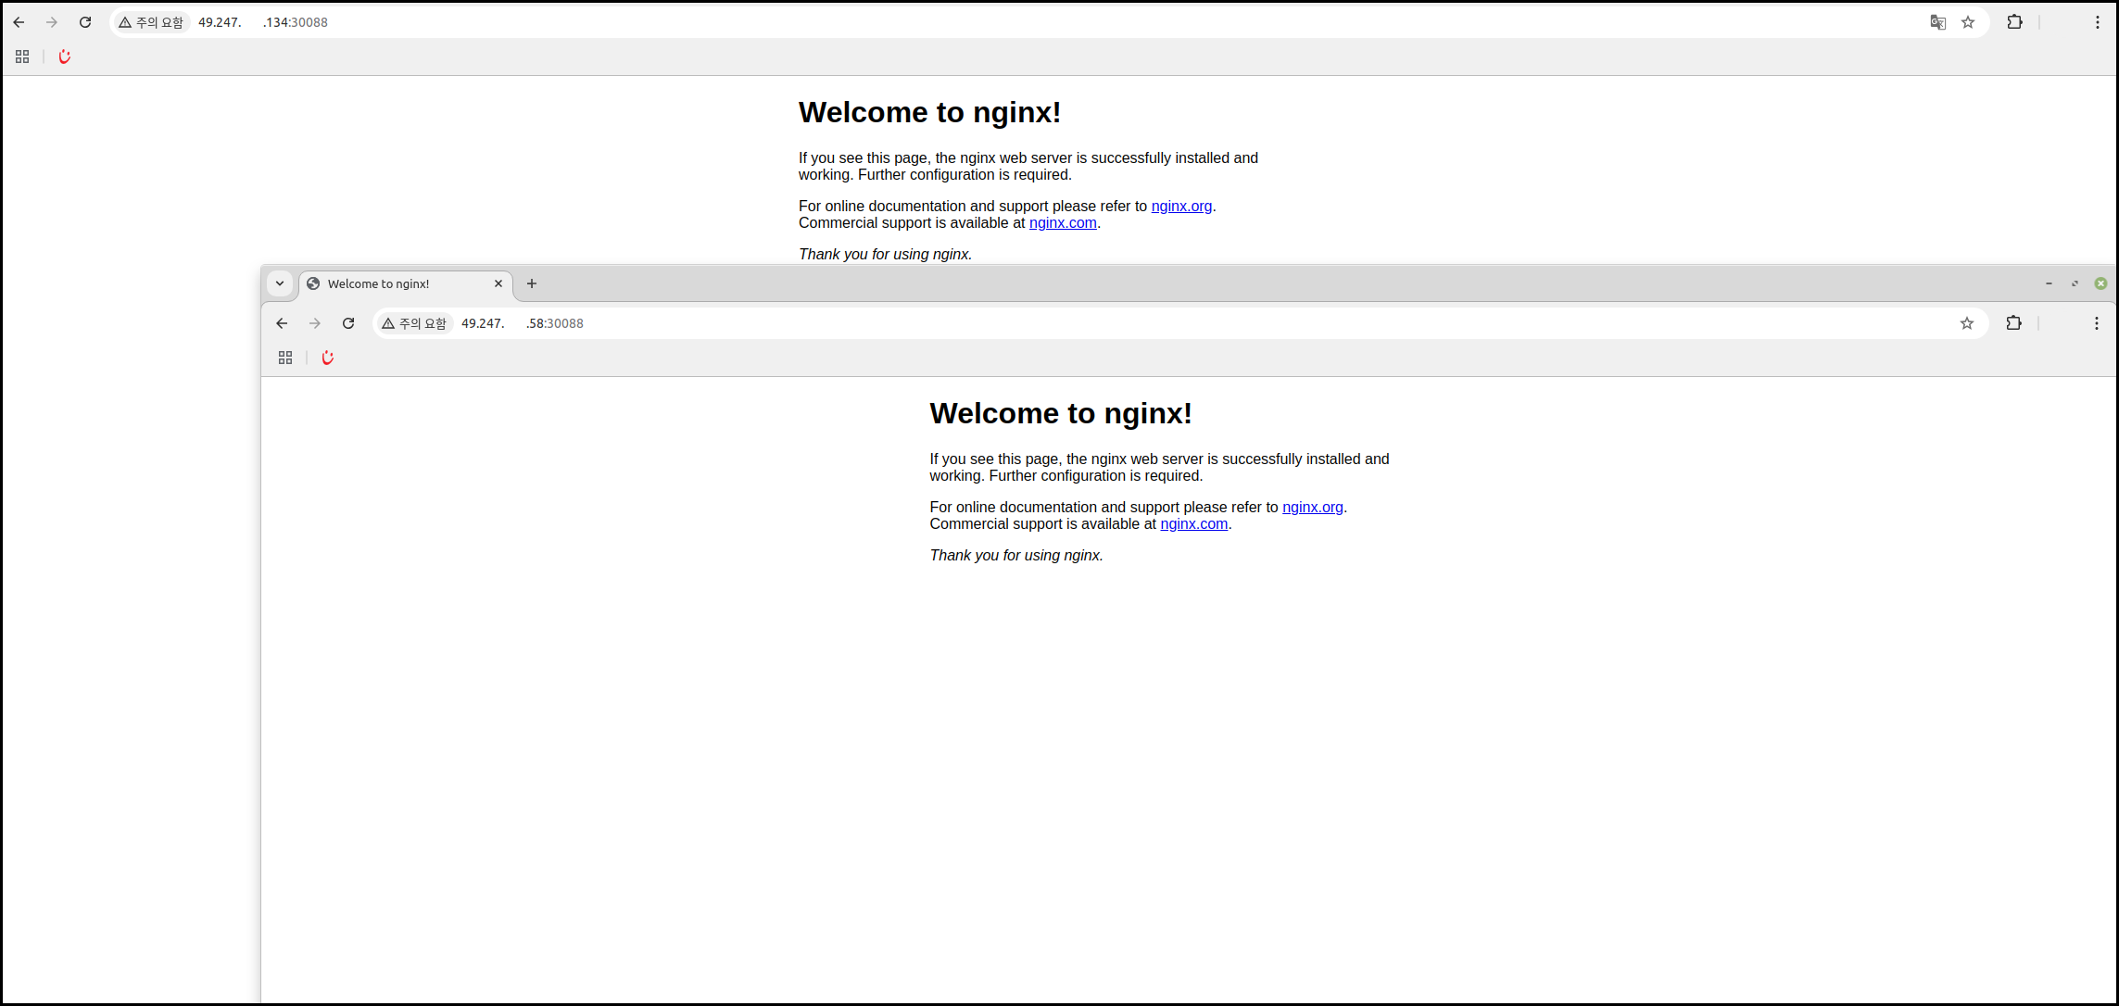Follow nginx.com link in background page

[1063, 222]
